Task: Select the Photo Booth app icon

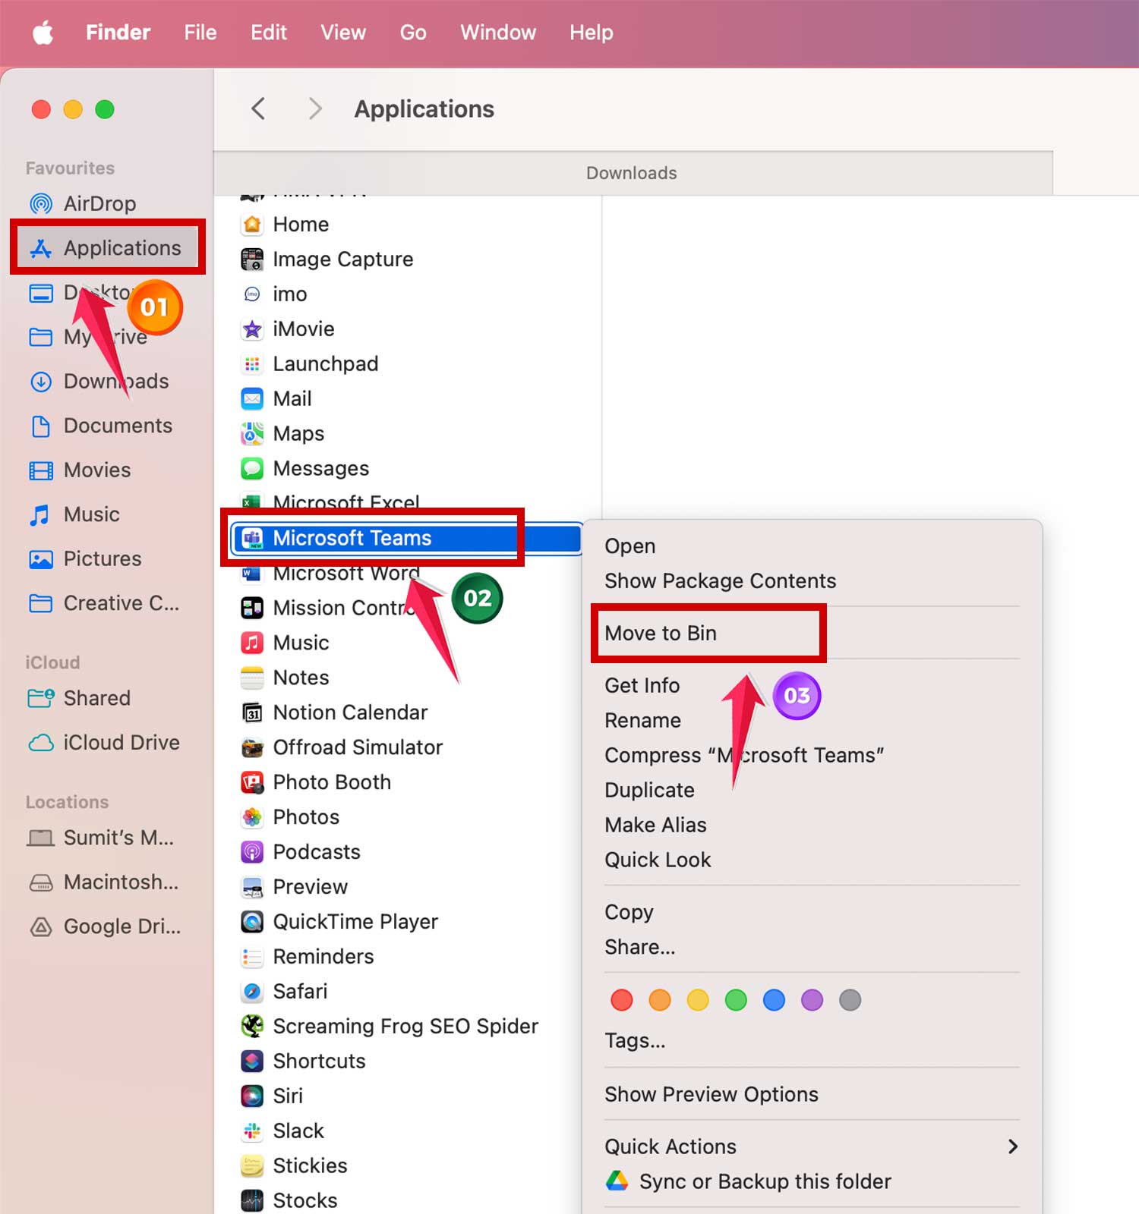Action: click(252, 782)
